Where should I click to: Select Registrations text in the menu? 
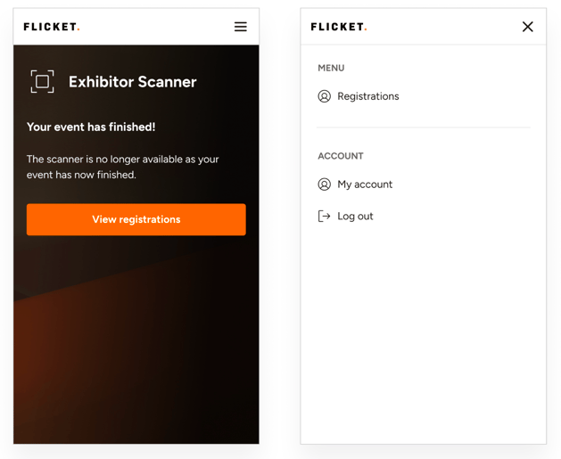click(368, 96)
